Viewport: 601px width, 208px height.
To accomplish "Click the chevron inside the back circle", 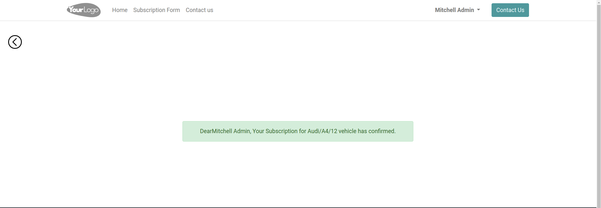I will 14,42.
